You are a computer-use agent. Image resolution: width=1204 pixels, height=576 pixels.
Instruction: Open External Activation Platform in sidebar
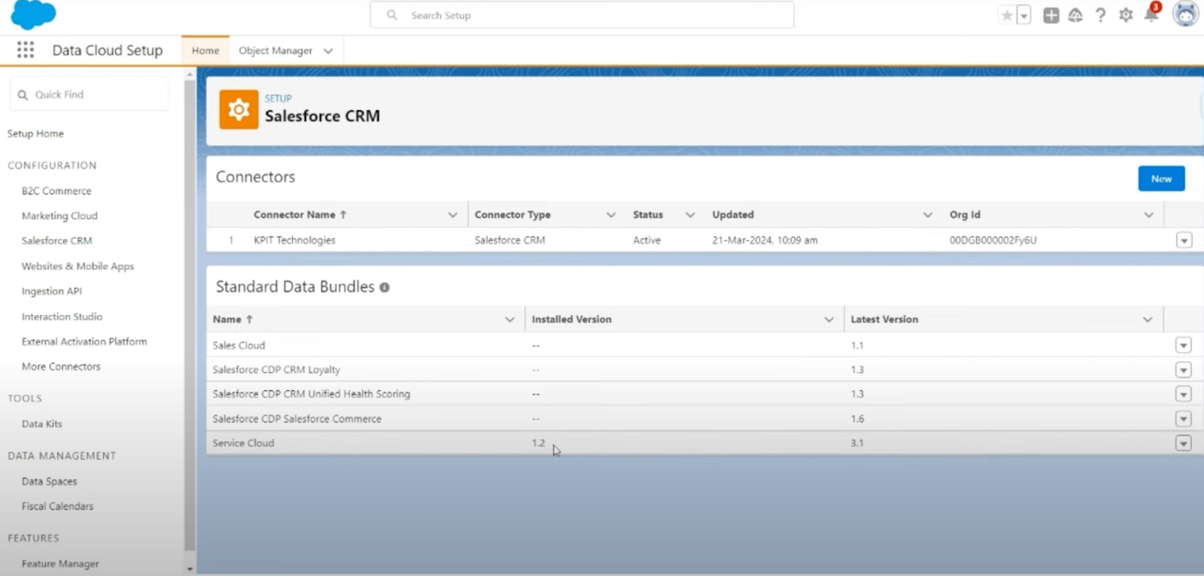coord(84,341)
